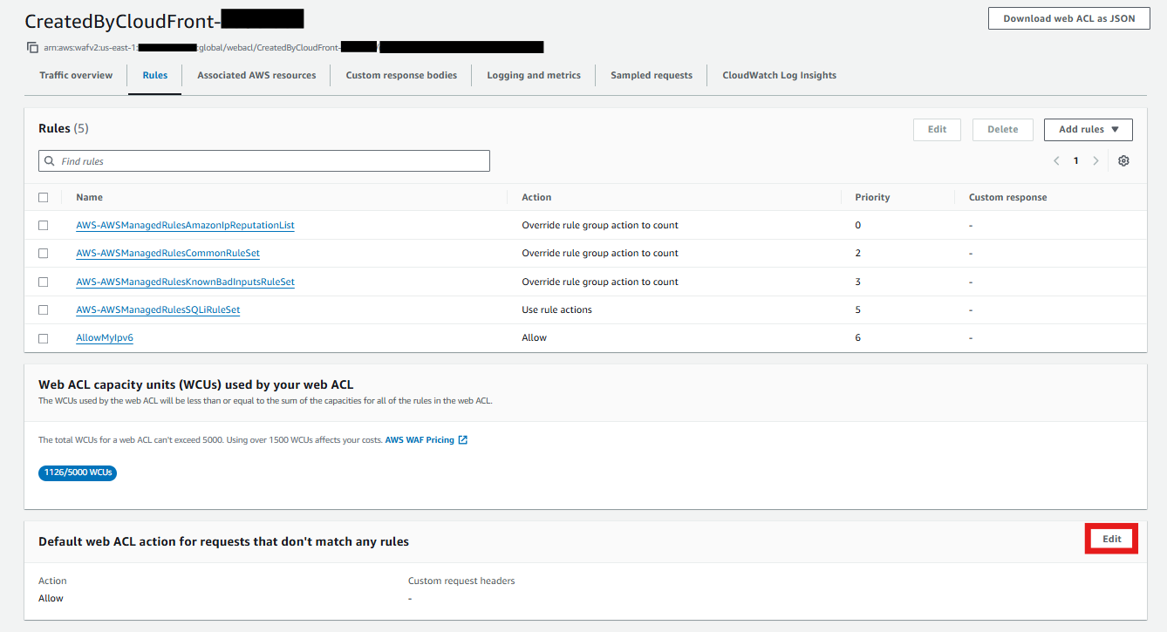Viewport: 1167px width, 632px height.
Task: Click Allow action cell of AllowMyIpv6 row
Action: 534,337
